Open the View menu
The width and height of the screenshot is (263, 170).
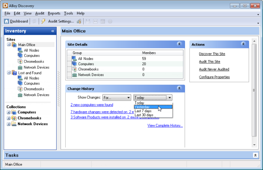pyautogui.click(x=27, y=13)
